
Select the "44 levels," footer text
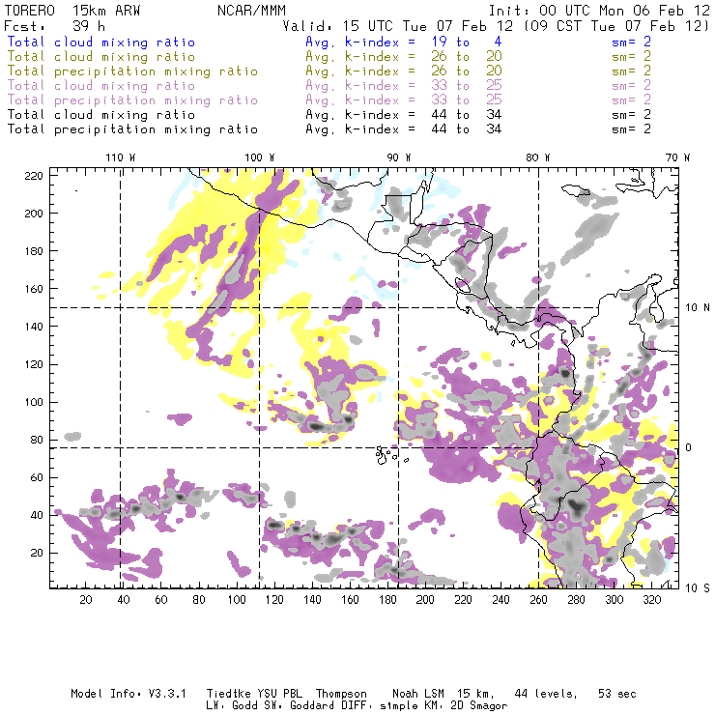pos(546,694)
